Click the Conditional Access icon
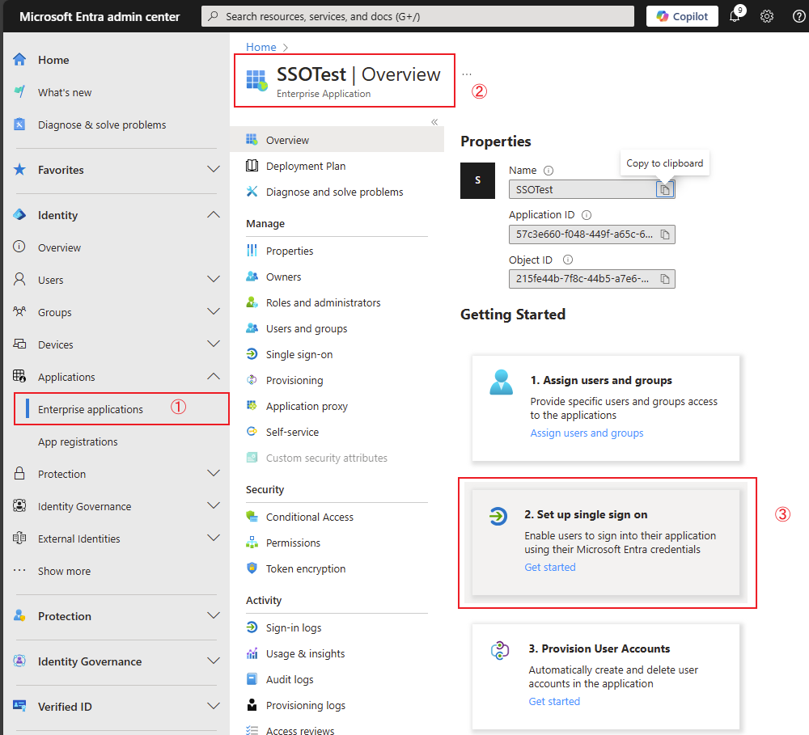The height and width of the screenshot is (735, 809). 252,517
